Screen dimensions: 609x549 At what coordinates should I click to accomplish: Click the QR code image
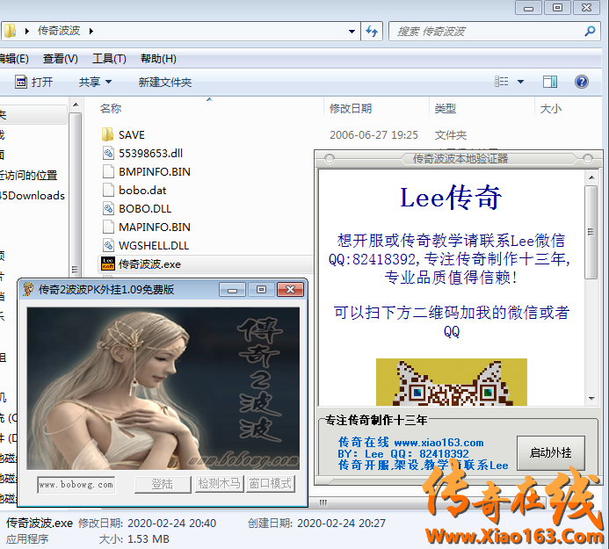[x=452, y=382]
